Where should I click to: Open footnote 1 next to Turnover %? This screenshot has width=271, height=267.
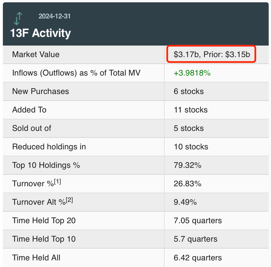pyautogui.click(x=58, y=181)
